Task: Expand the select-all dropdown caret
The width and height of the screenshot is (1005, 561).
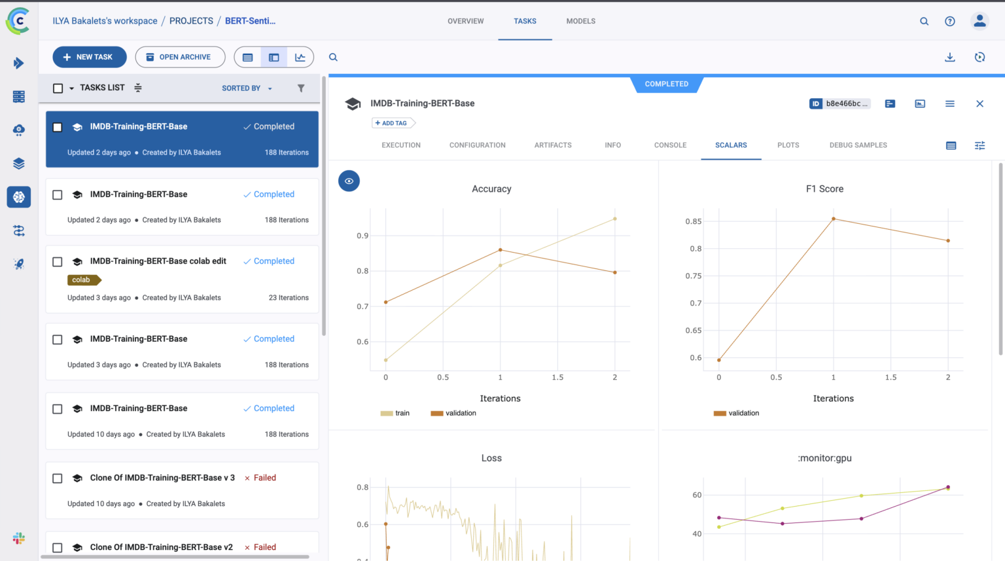Action: click(x=72, y=88)
